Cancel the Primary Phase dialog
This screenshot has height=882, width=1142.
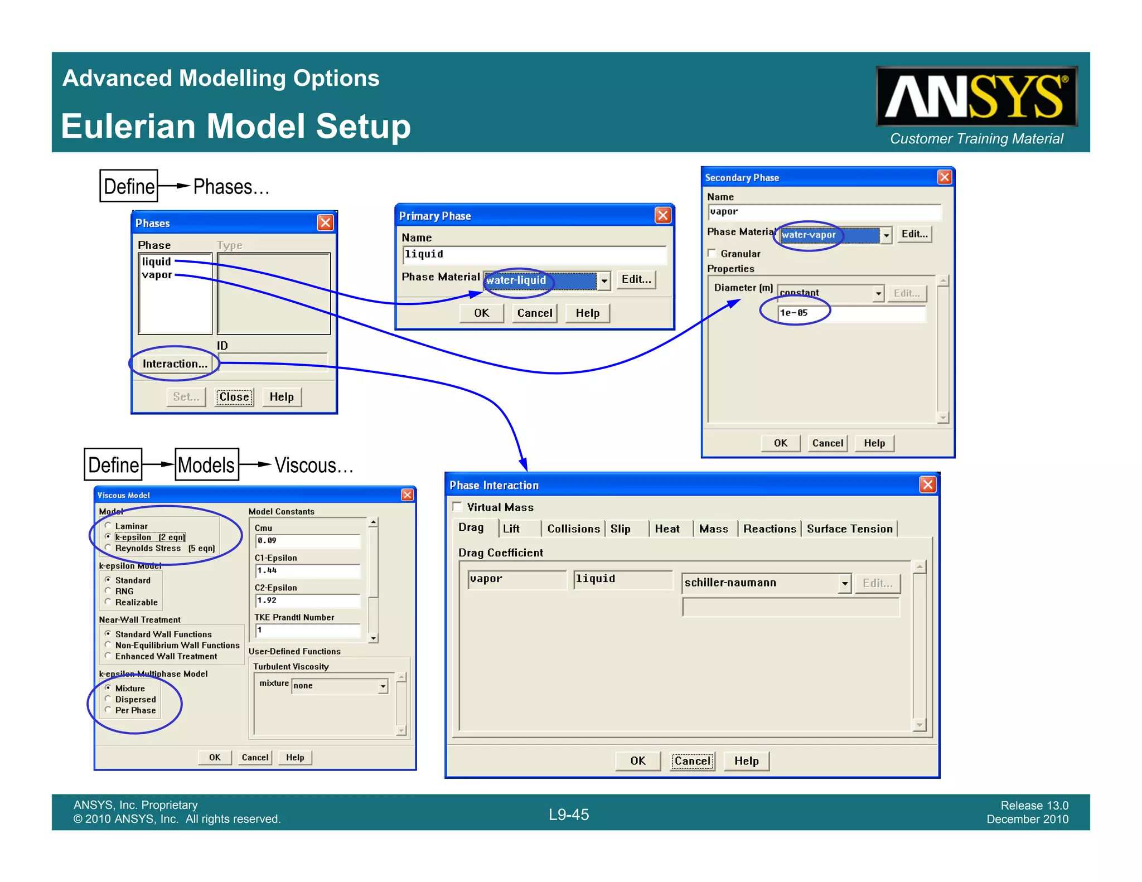[x=535, y=313]
